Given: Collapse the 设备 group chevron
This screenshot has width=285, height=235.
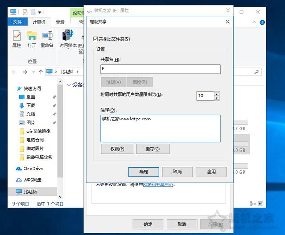Looking at the screenshot, I should [69, 85].
